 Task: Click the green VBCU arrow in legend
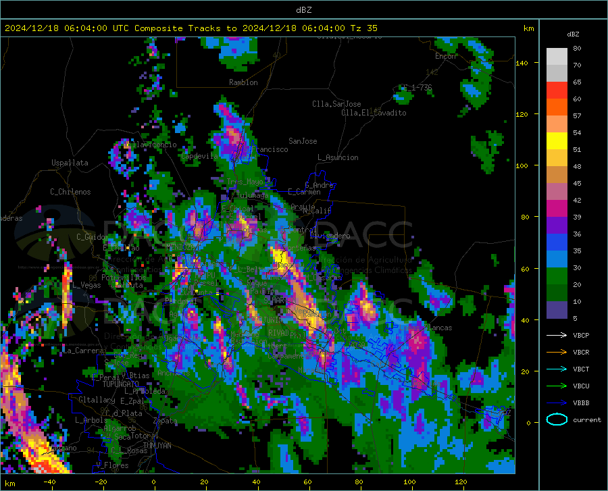[x=557, y=386]
